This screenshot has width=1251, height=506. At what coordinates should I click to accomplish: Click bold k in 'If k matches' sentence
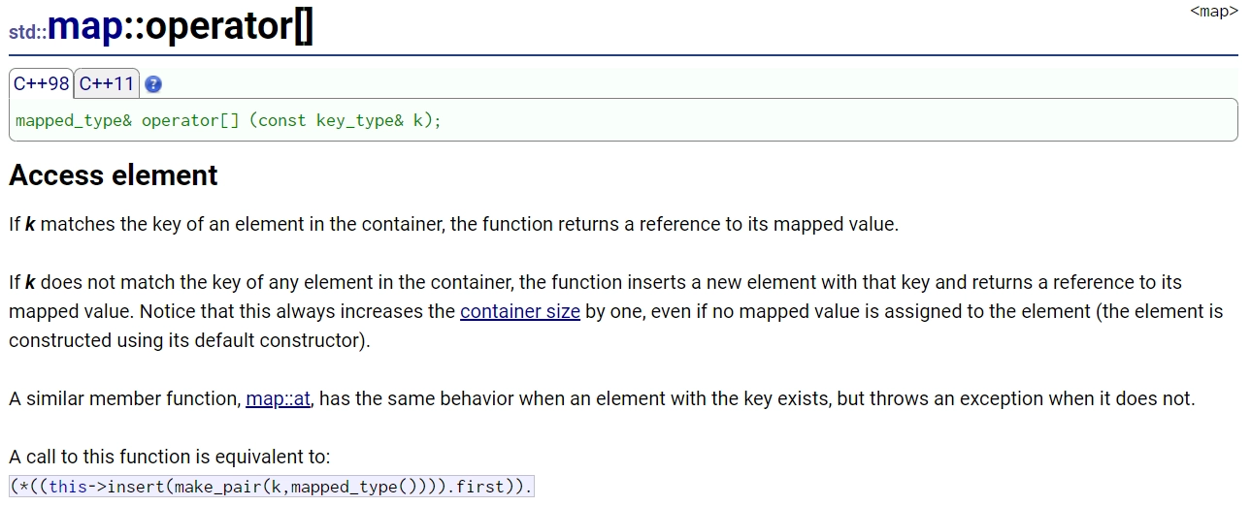coord(30,224)
